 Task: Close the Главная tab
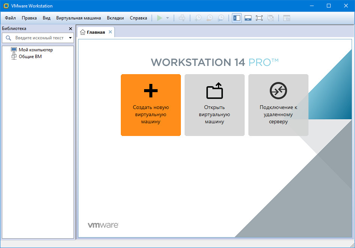coord(110,32)
